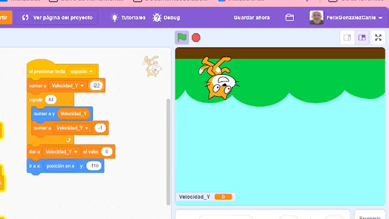Click the code area vertical scrollbar
The image size is (389, 219).
(168, 152)
